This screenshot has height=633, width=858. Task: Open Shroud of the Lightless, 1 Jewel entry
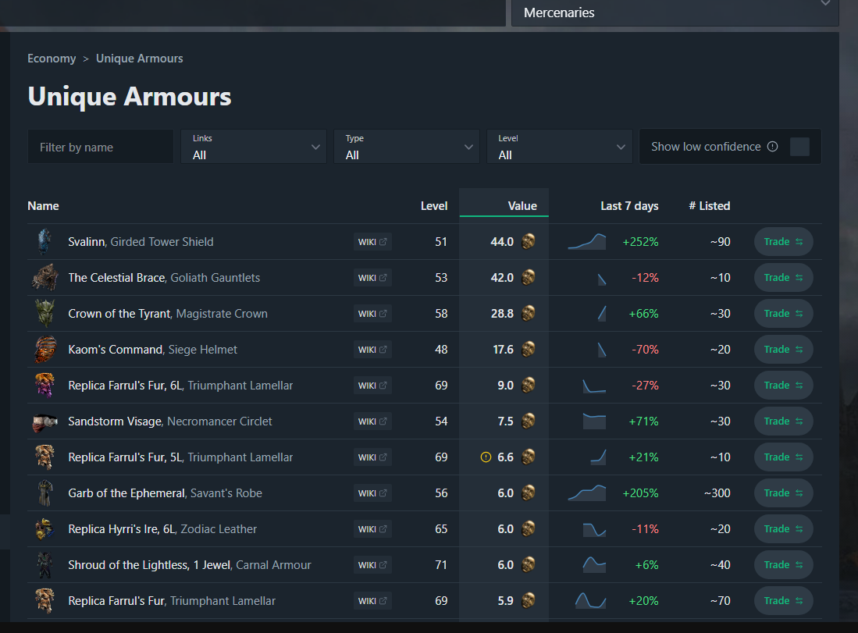click(x=190, y=565)
